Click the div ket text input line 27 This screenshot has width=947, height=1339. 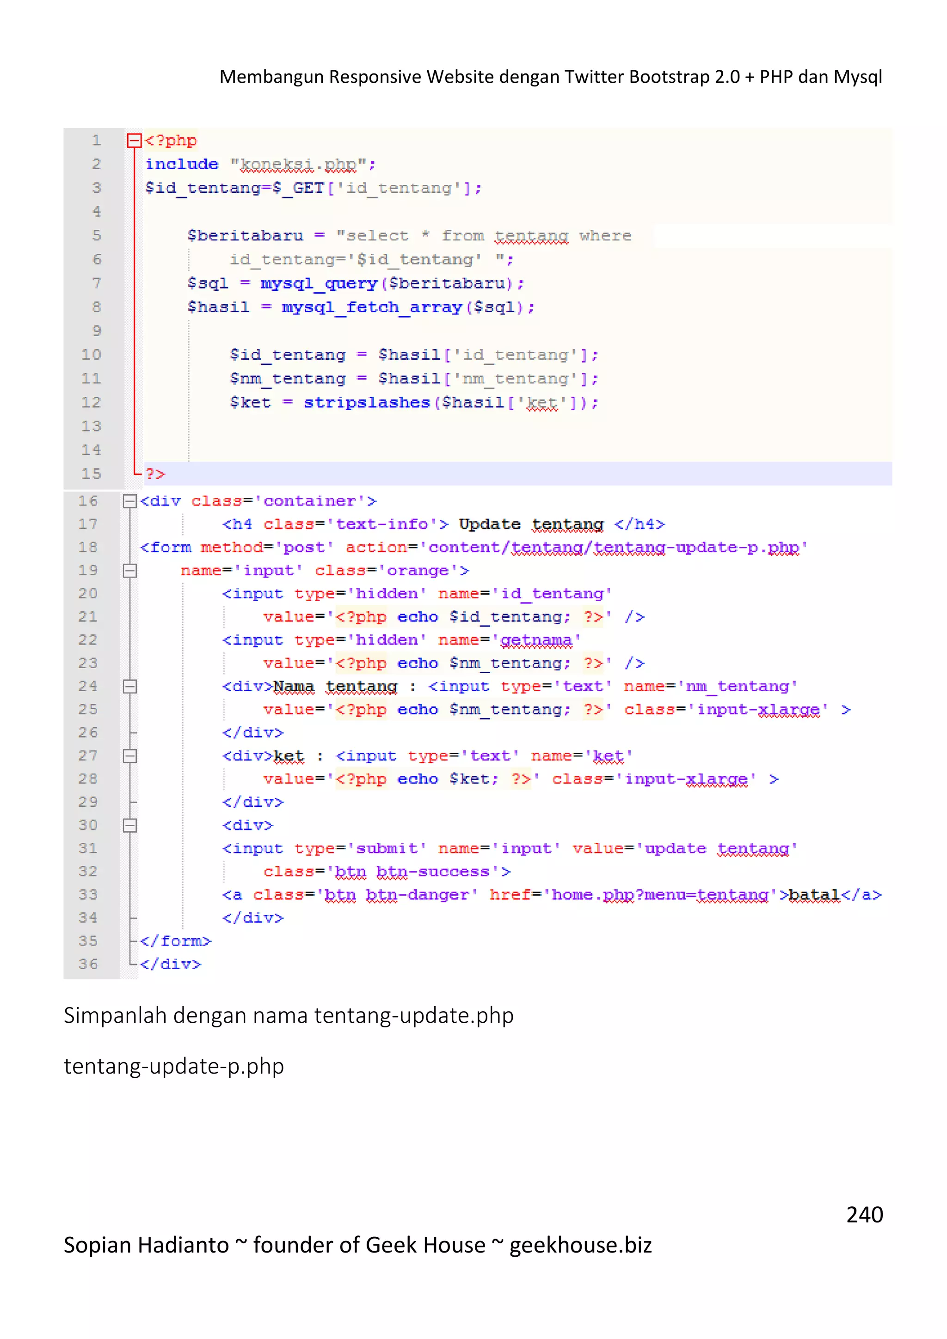(x=427, y=756)
